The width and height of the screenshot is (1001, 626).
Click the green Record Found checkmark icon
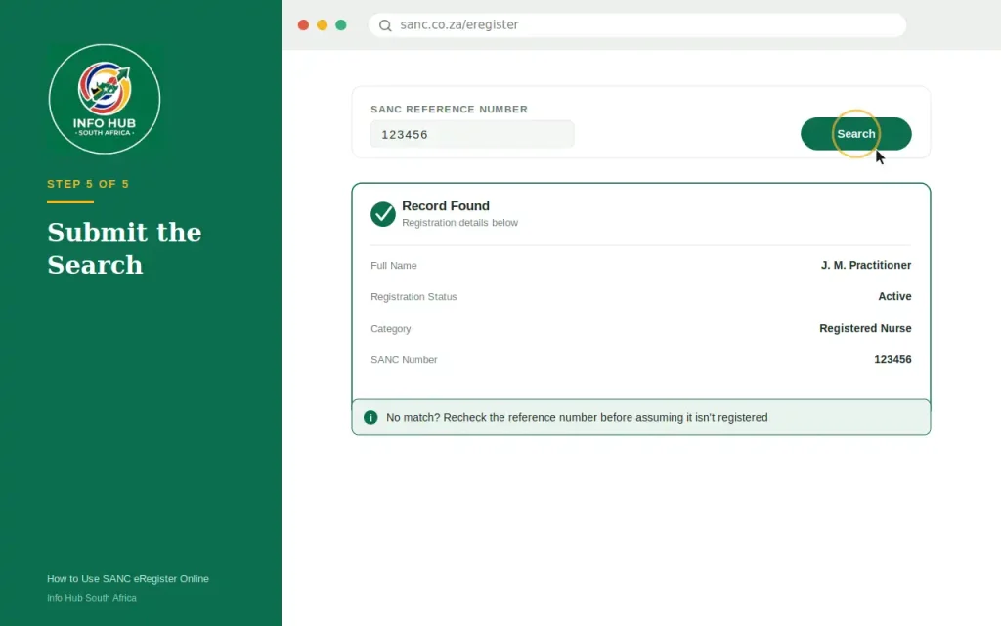pos(383,214)
